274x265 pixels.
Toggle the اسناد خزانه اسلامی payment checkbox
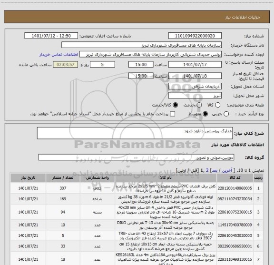173,114
